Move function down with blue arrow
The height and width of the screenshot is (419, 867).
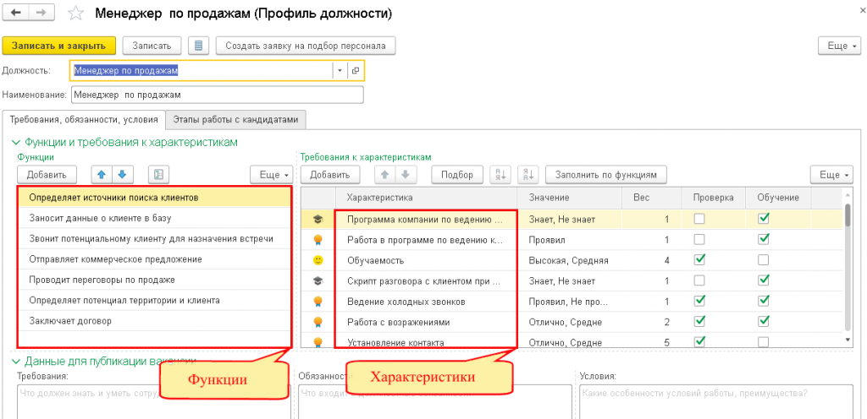[123, 175]
